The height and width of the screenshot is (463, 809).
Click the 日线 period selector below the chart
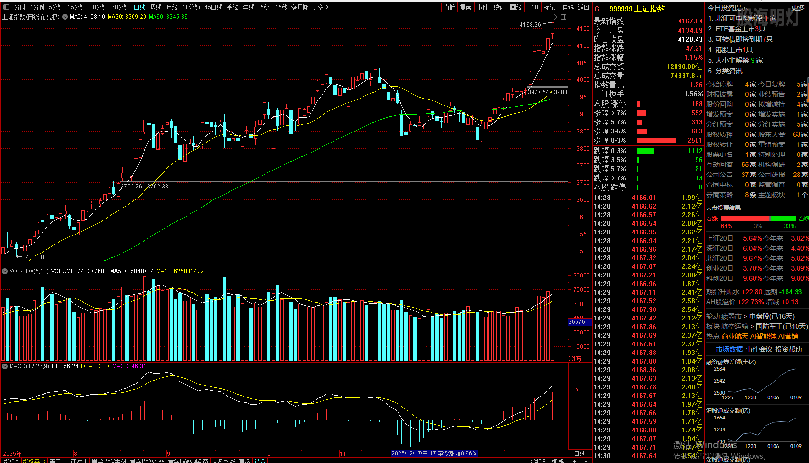click(x=579, y=453)
